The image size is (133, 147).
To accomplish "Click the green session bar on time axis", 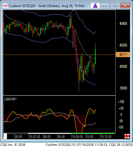I will click(x=93, y=133).
